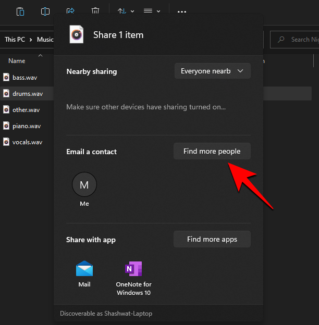Screen dimensions: 319x325
Task: Click the Share icon in File Explorer toolbar
Action: pos(70,11)
